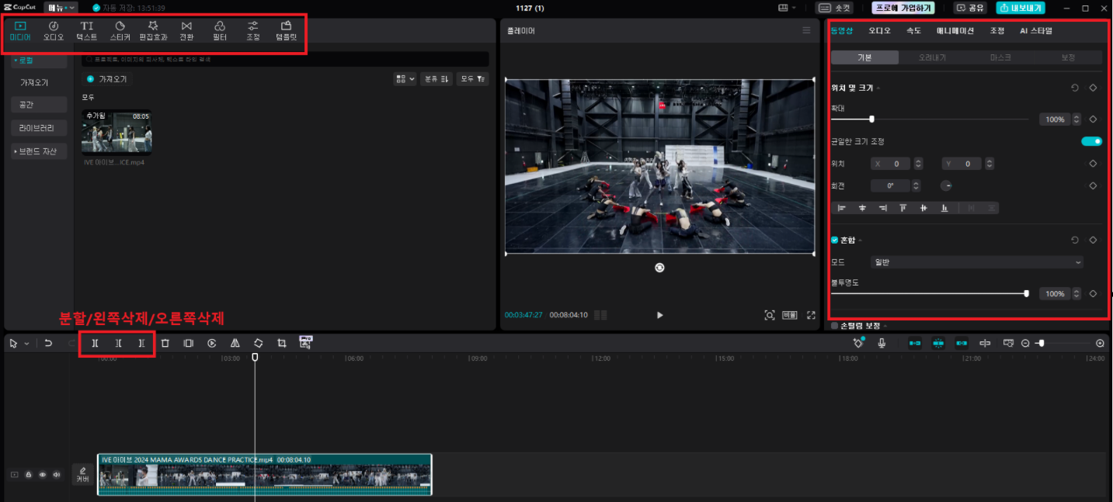Switch to the AI 스타일 tab
Image resolution: width=1113 pixels, height=502 pixels.
click(1036, 31)
